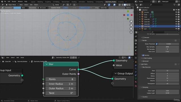Open the Material properties tab icon
Viewport: 181px width, 102px height.
point(136,82)
